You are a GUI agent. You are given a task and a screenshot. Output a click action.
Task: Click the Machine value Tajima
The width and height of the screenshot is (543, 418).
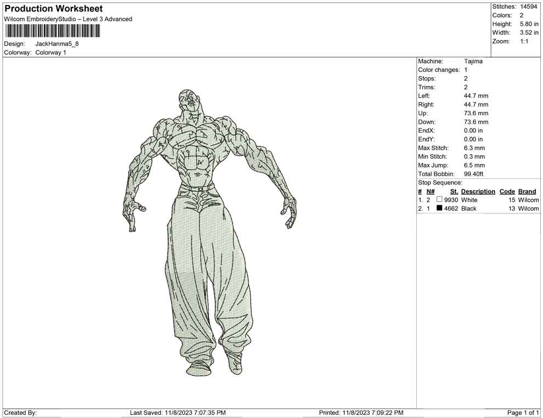tap(473, 61)
